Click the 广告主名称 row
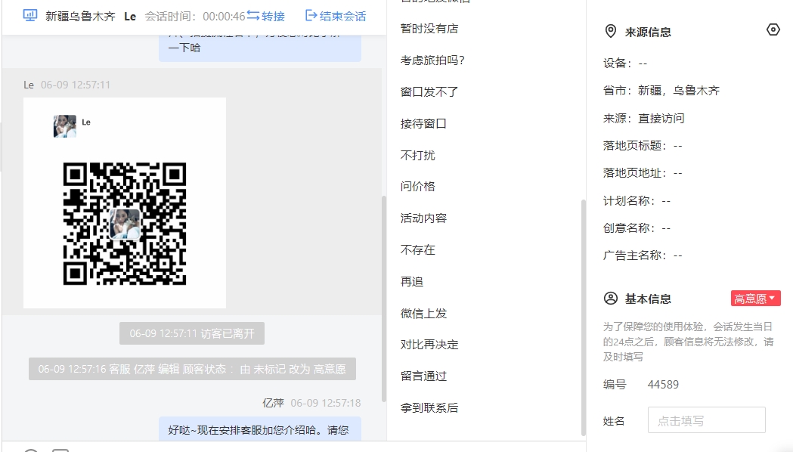 (643, 255)
